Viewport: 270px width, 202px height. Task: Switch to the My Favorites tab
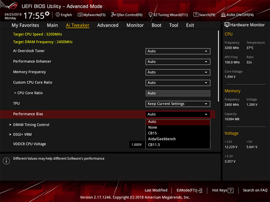coord(25,25)
